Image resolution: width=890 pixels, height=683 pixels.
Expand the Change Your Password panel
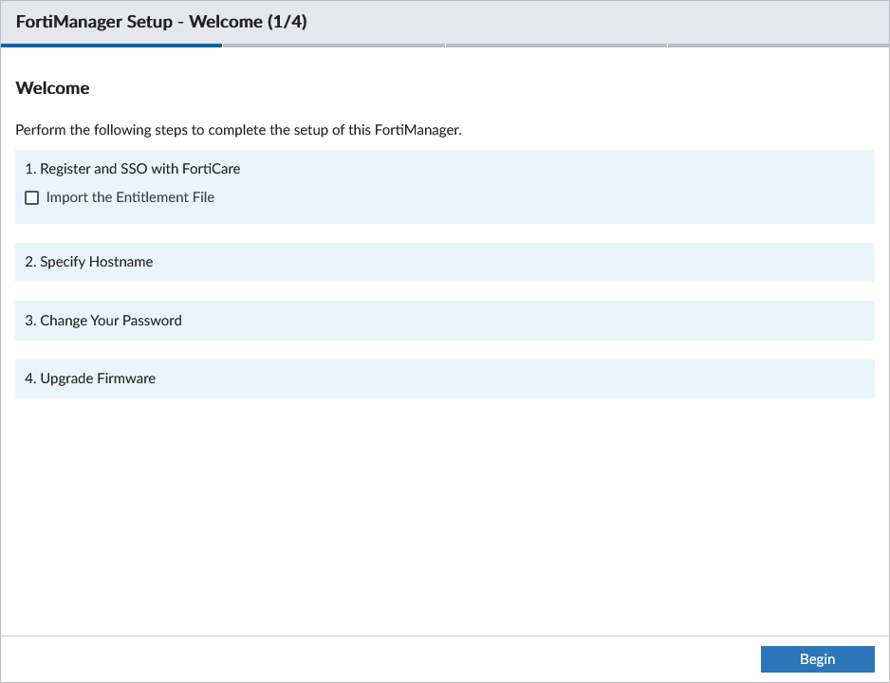tap(102, 320)
